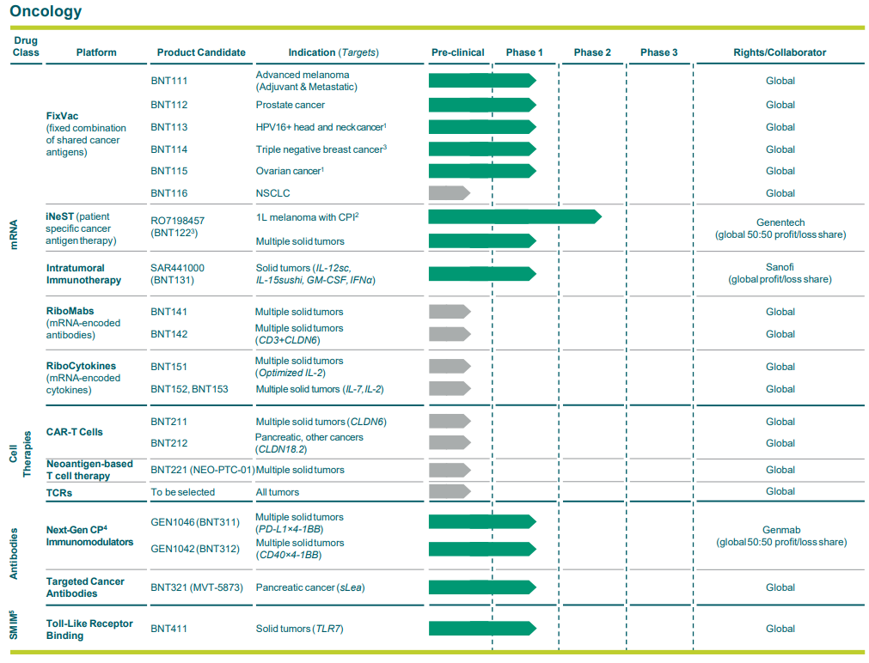
Task: Select the gray pre-clinical bar for NSCLC
Action: click(x=450, y=192)
